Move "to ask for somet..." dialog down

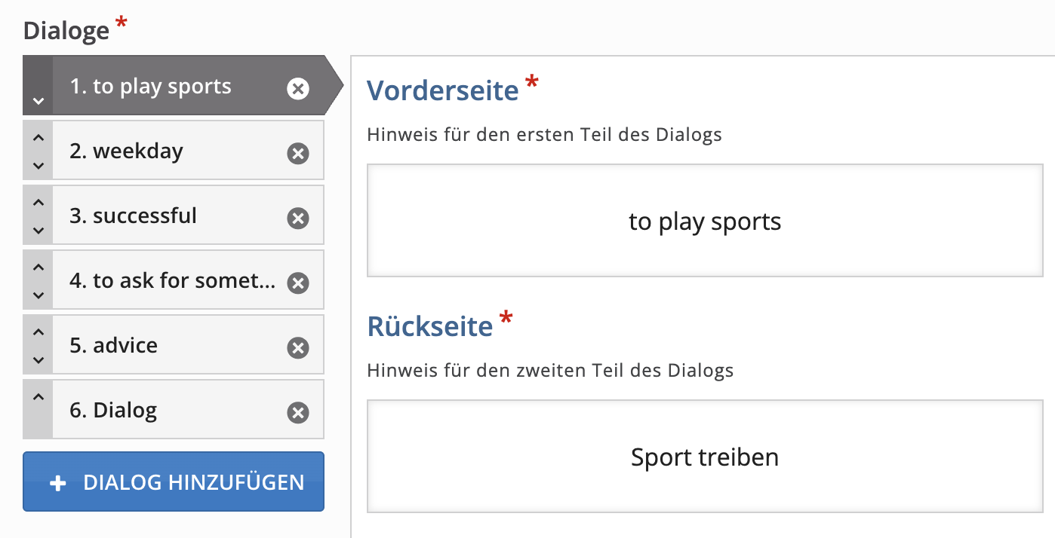38,295
